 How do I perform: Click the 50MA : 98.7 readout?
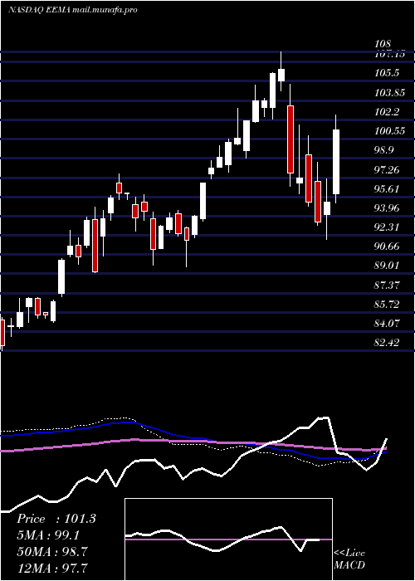52,551
